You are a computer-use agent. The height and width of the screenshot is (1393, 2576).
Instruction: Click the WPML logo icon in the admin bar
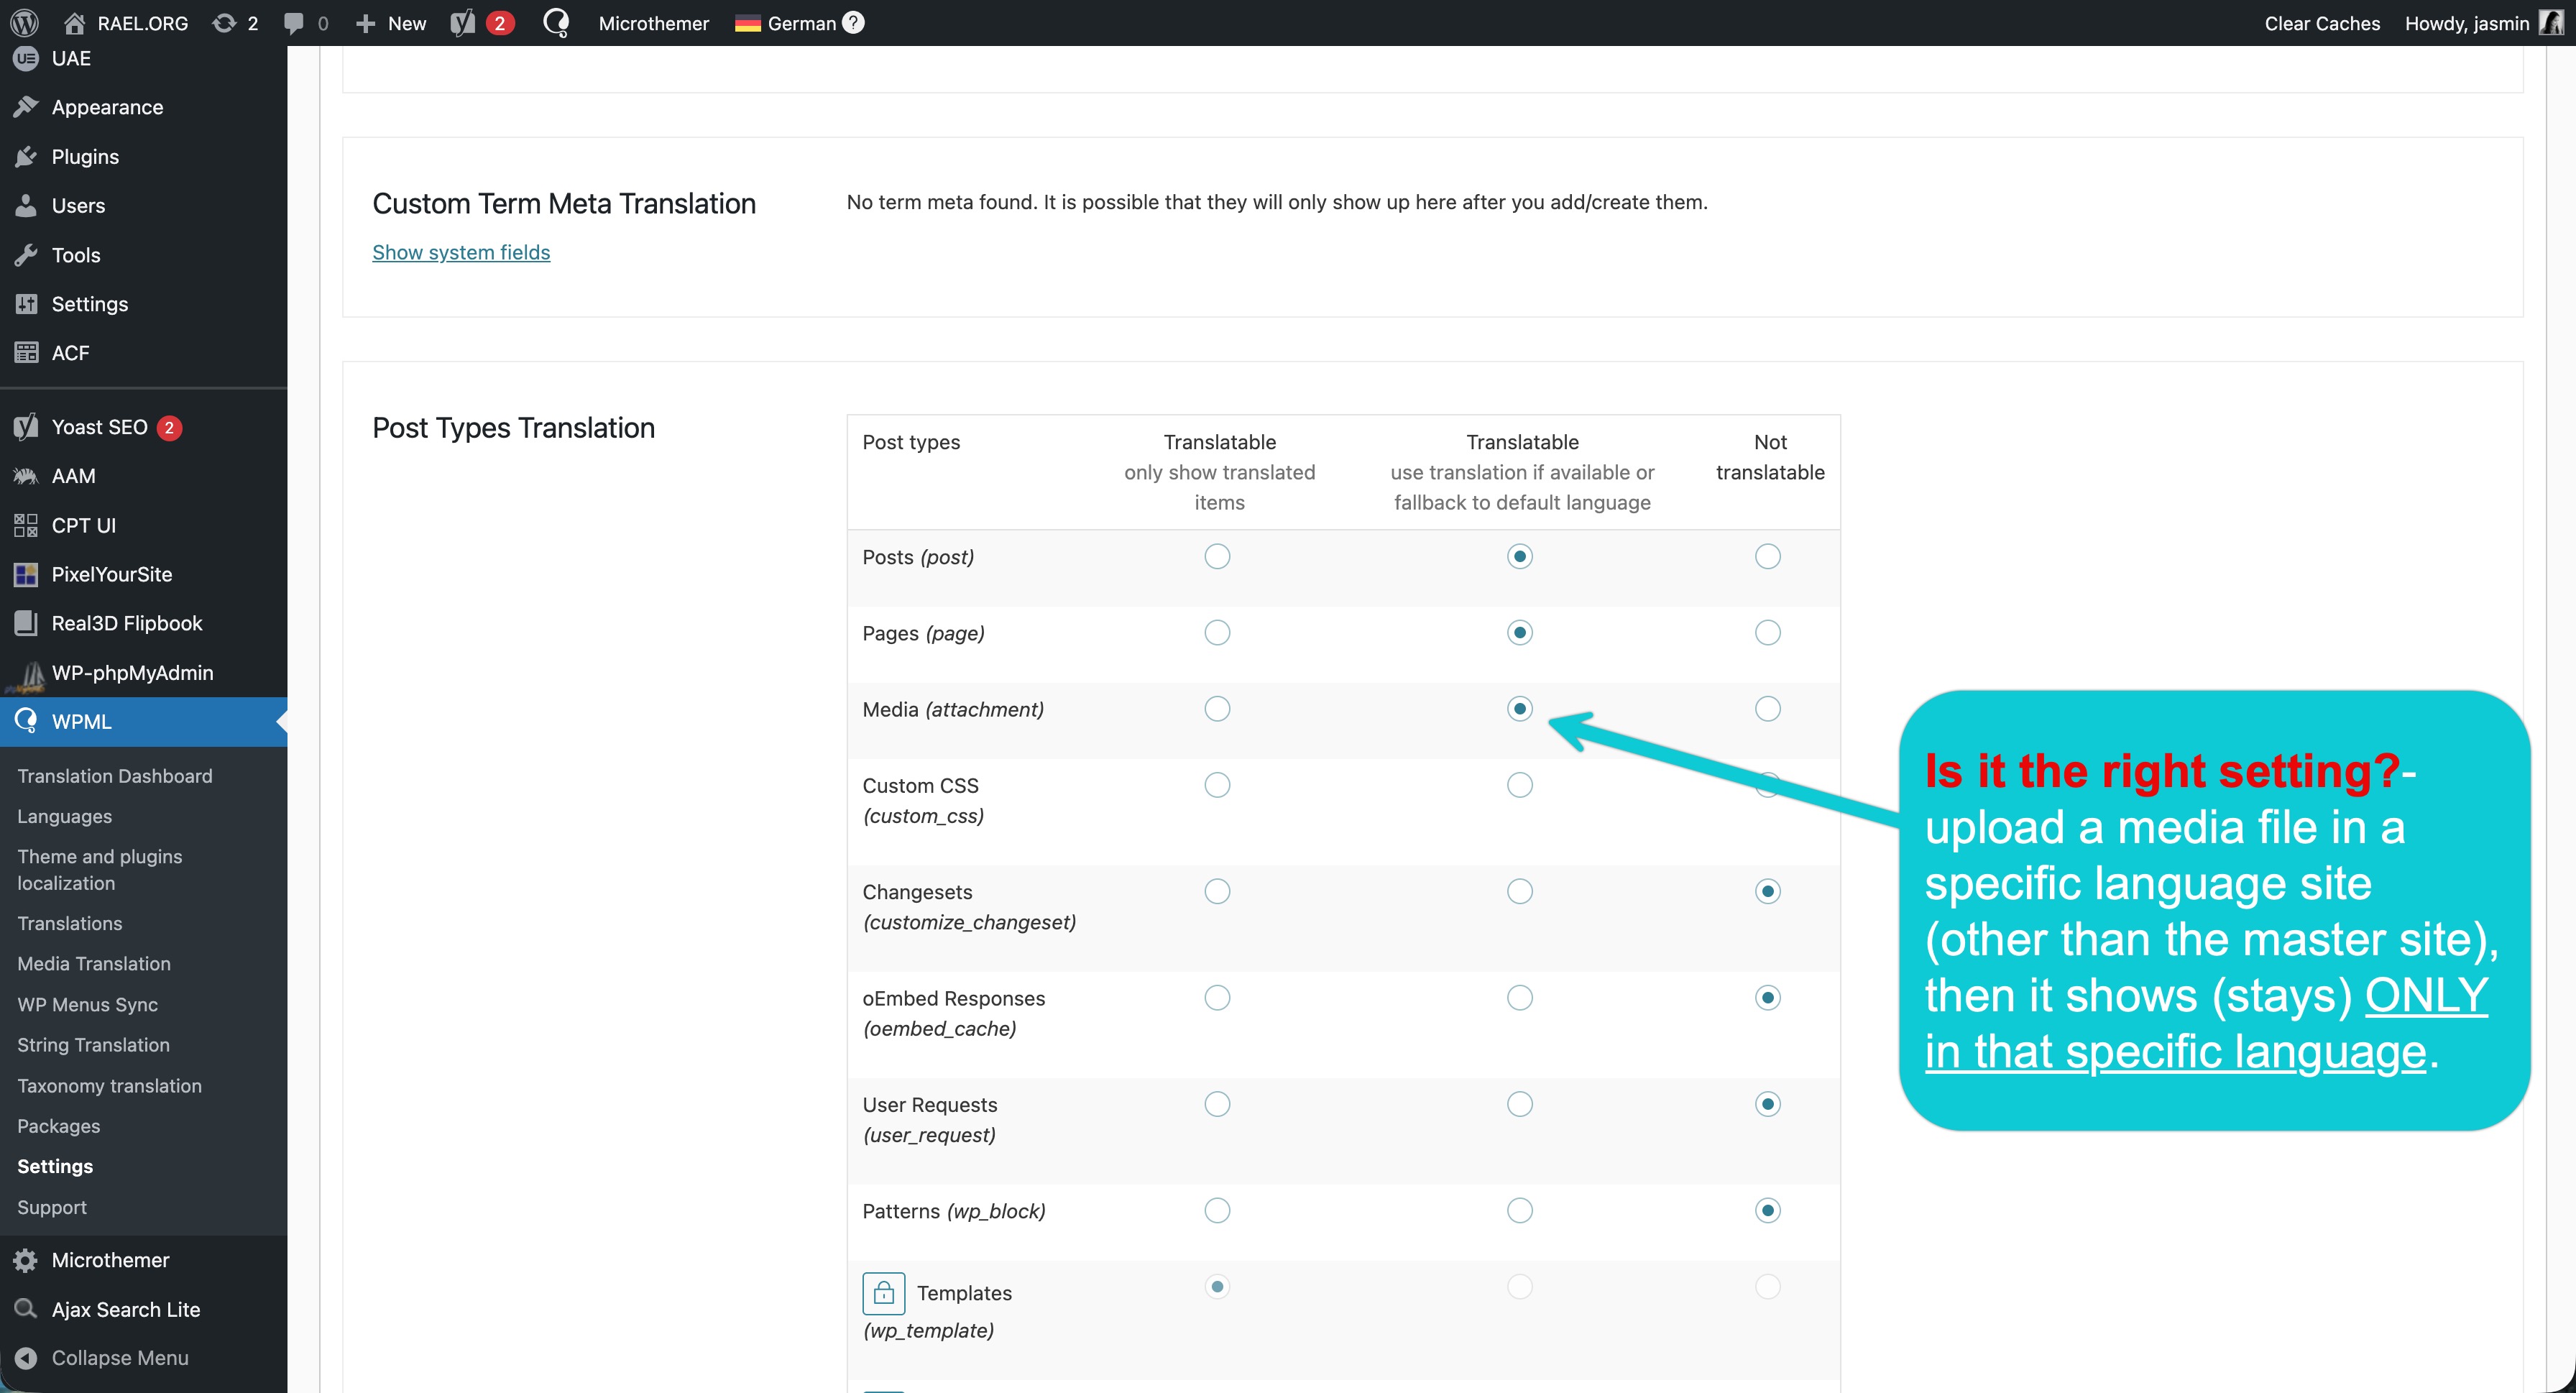[x=556, y=22]
